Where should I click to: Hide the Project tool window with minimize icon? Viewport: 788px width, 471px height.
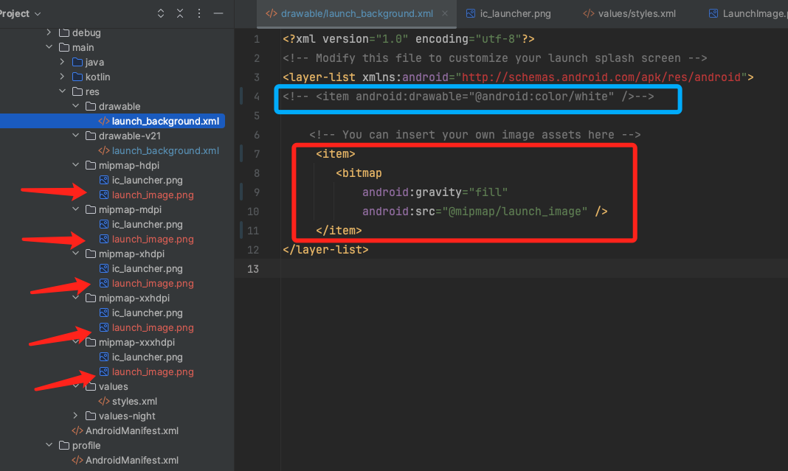point(218,13)
